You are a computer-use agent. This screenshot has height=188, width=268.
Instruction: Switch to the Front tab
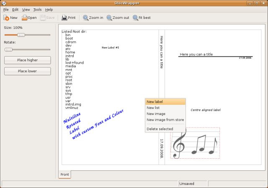[x=65, y=175]
